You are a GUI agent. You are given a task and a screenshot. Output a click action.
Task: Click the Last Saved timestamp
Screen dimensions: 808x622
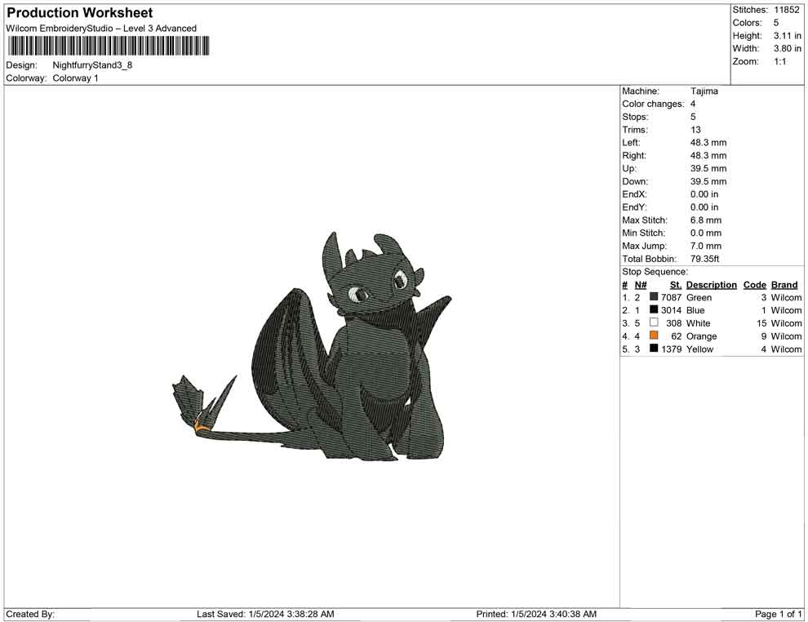click(265, 614)
